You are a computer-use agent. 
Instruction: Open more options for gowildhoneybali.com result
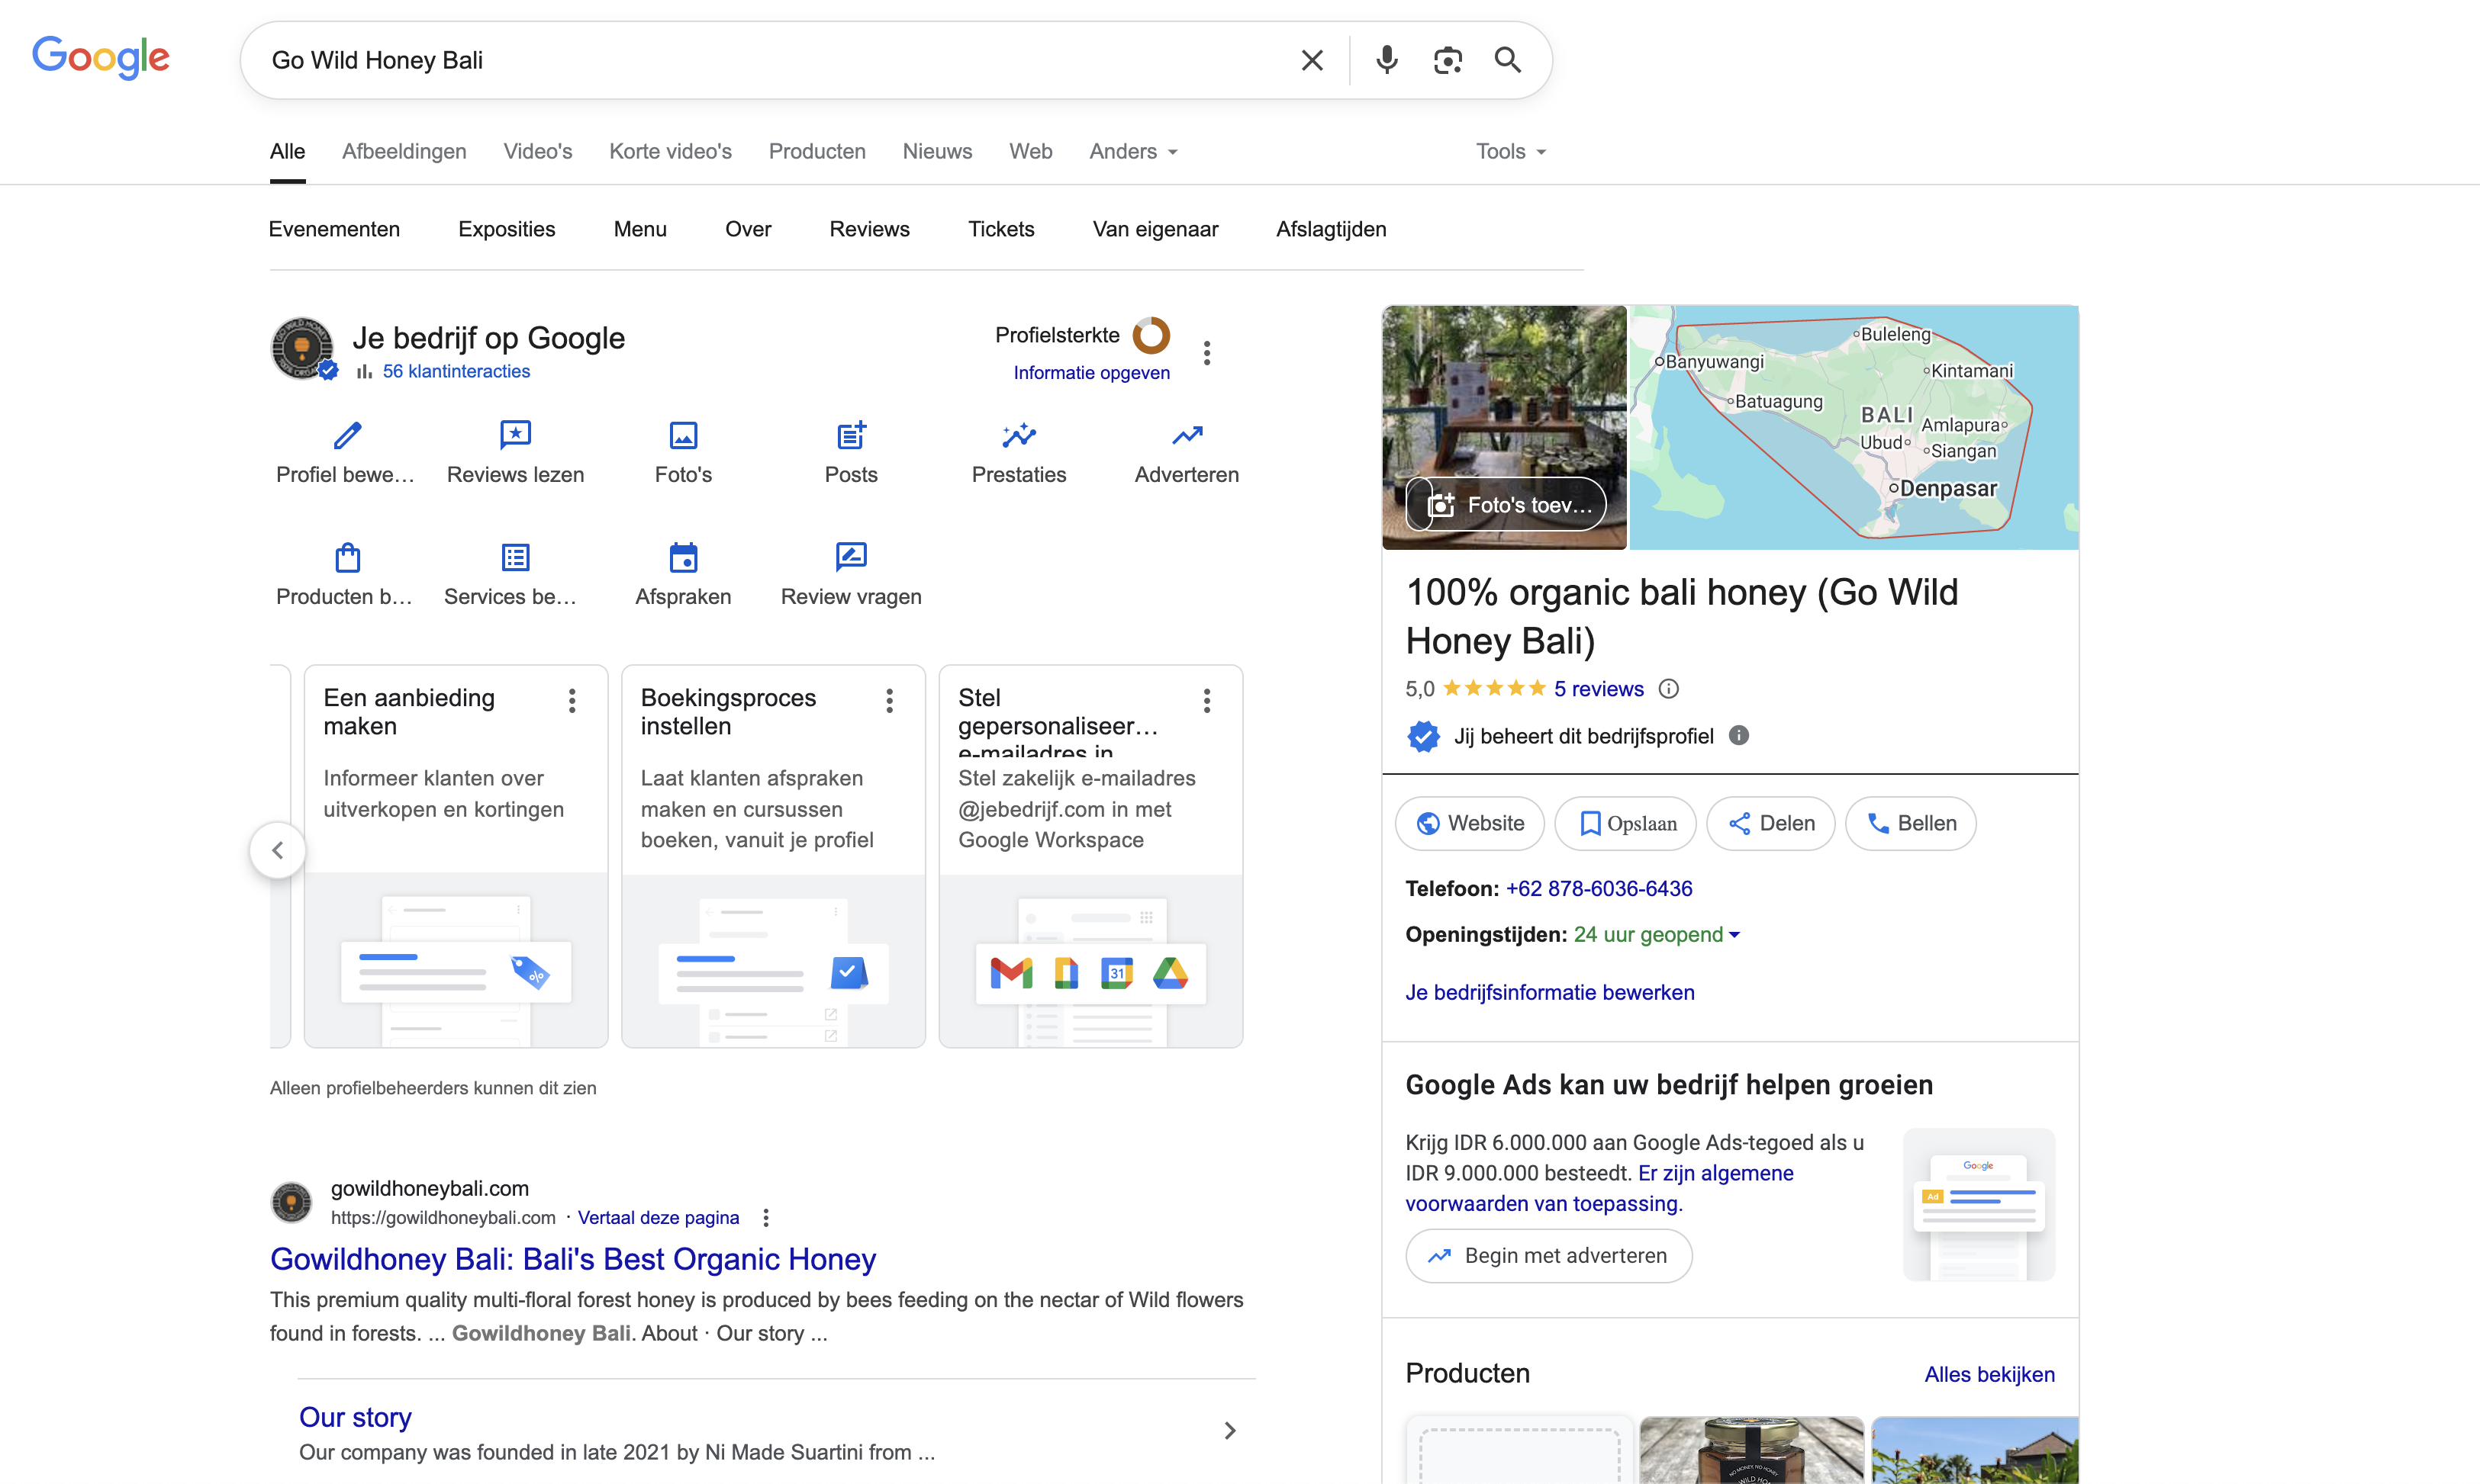[766, 1217]
